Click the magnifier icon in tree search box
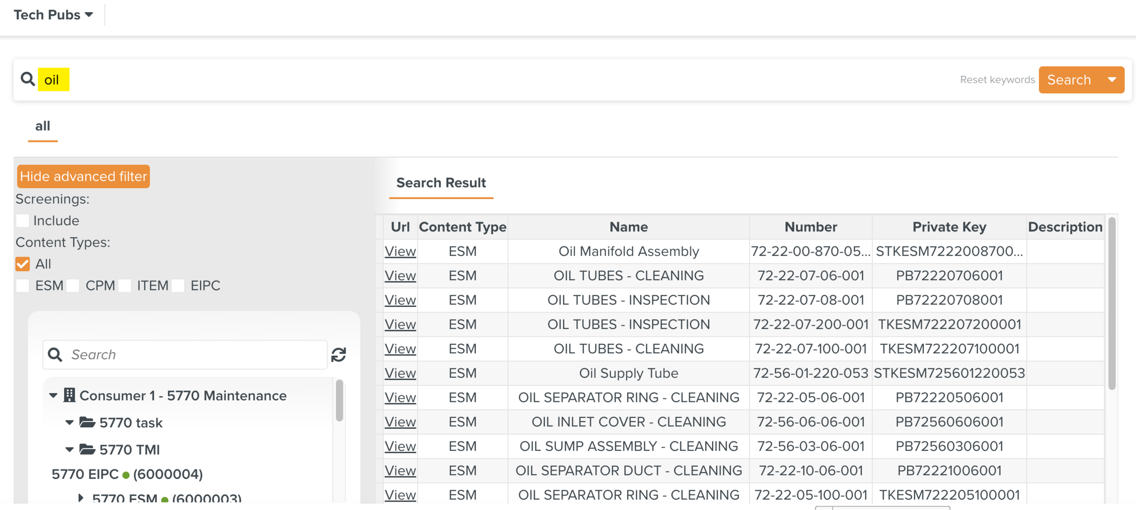The height and width of the screenshot is (510, 1136). coord(55,355)
